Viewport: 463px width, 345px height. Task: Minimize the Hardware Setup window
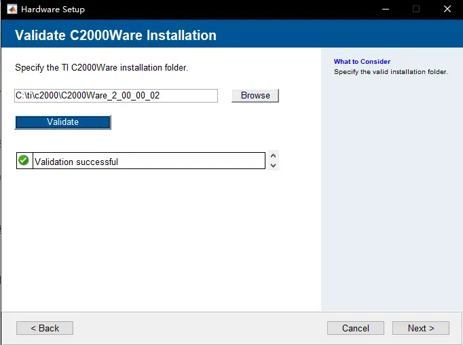click(386, 9)
